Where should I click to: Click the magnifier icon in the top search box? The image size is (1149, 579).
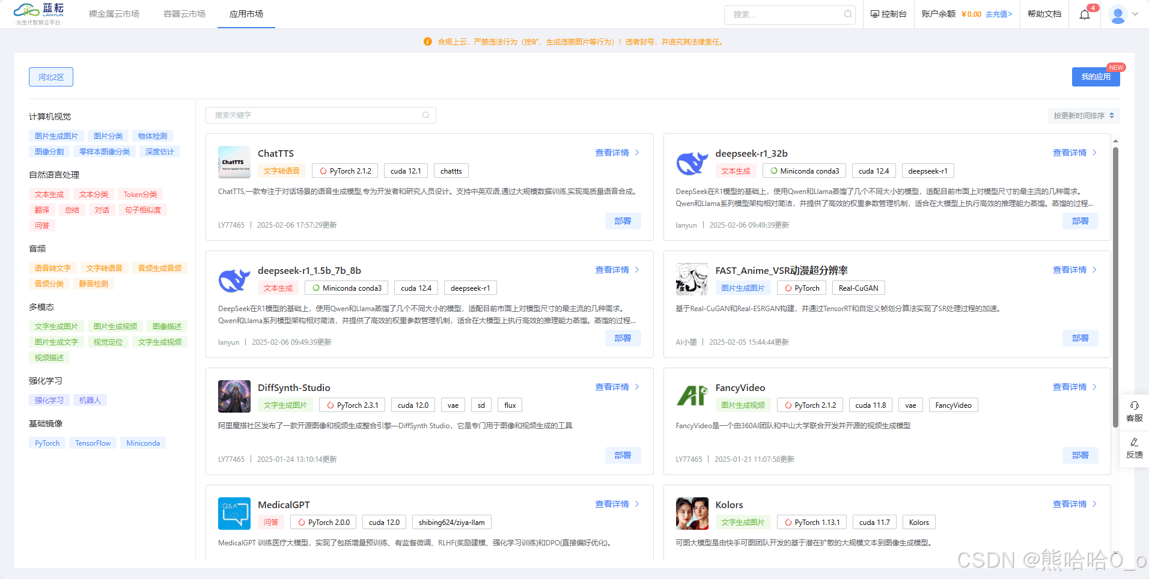pyautogui.click(x=848, y=14)
